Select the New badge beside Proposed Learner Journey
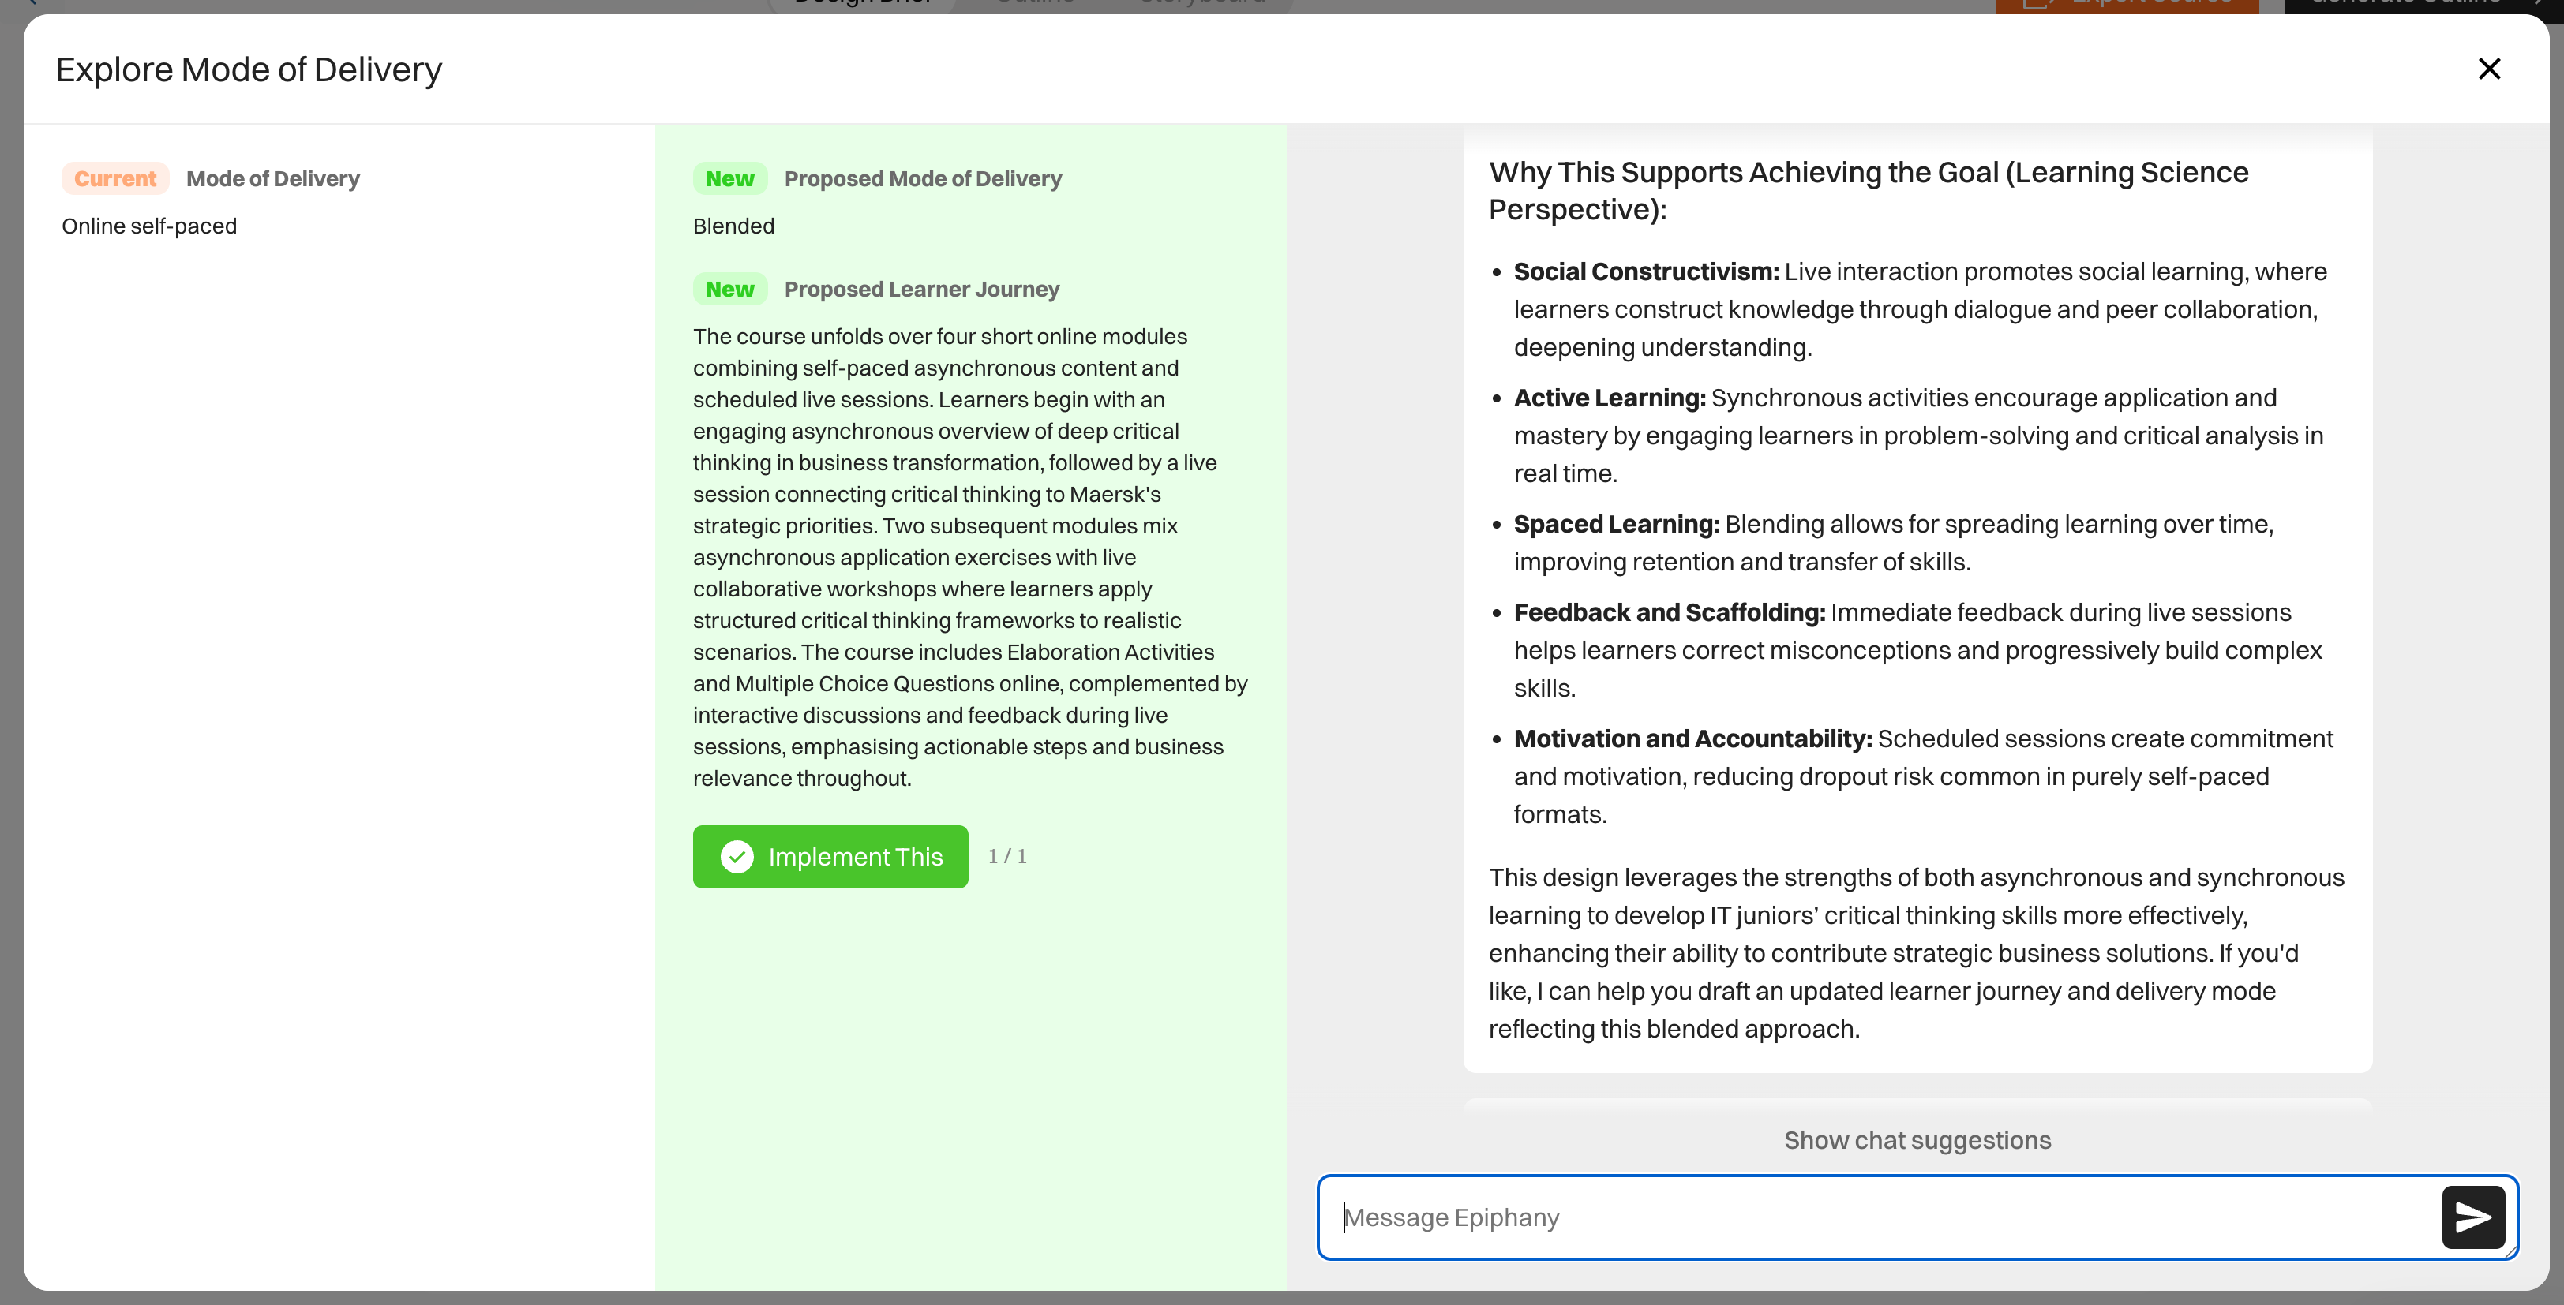 [729, 290]
